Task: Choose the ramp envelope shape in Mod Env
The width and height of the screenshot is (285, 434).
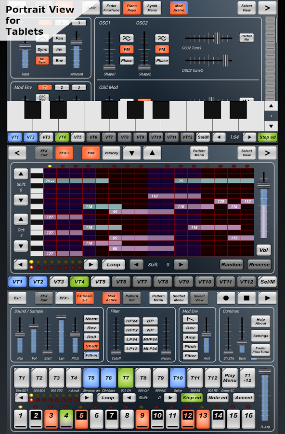Action: click(x=190, y=319)
